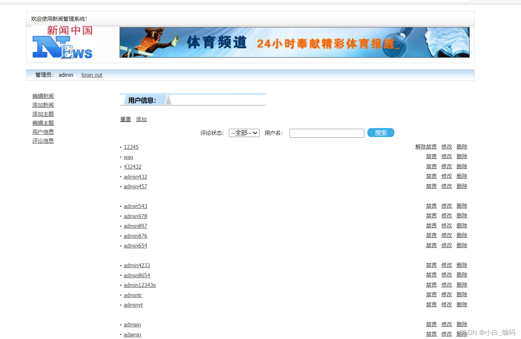Click the 添加 add user link
The height and width of the screenshot is (339, 521).
tap(141, 119)
